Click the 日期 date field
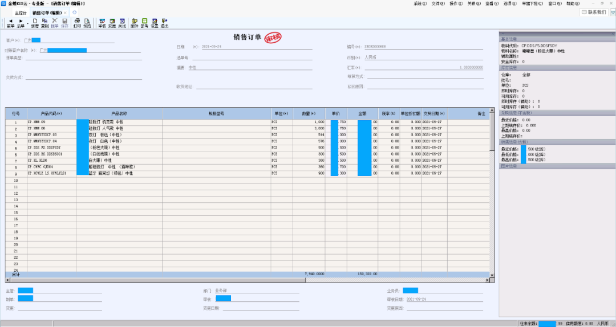This screenshot has height=327, width=616. pos(257,46)
